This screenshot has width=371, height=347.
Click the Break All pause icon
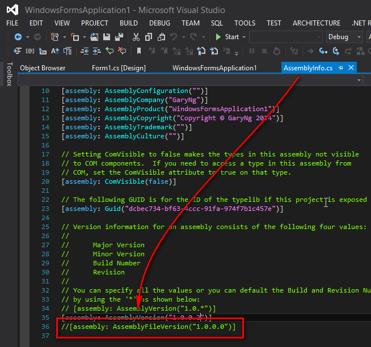coord(252,50)
